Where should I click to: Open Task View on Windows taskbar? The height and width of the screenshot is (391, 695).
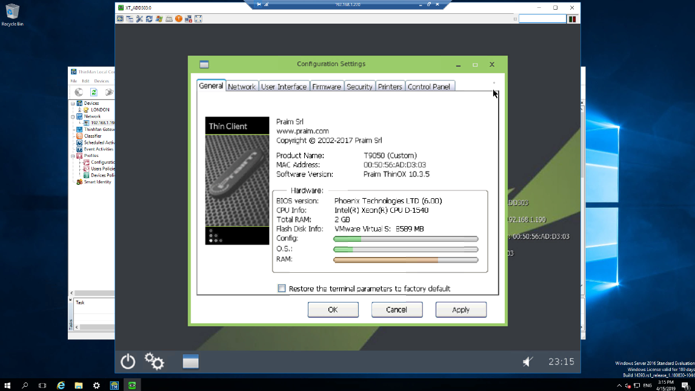(x=42, y=385)
